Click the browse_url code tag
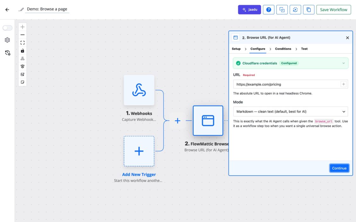Image resolution: width=356 pixels, height=222 pixels. click(x=324, y=121)
